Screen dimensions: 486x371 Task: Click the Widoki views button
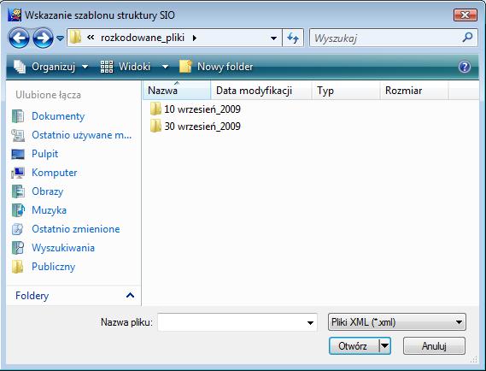[x=126, y=67]
